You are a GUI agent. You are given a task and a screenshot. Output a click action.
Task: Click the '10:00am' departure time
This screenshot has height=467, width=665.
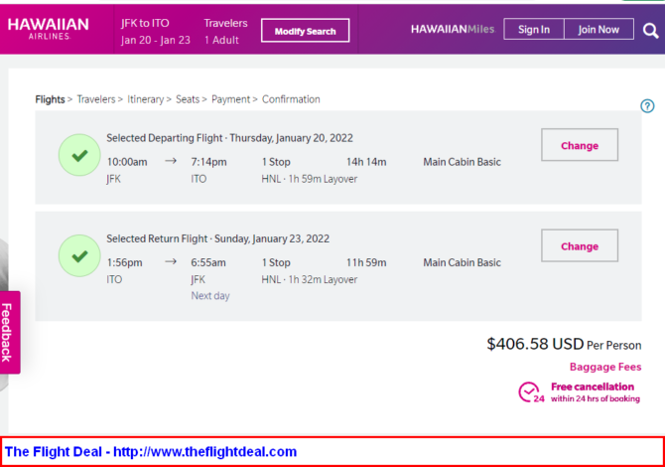coord(127,162)
